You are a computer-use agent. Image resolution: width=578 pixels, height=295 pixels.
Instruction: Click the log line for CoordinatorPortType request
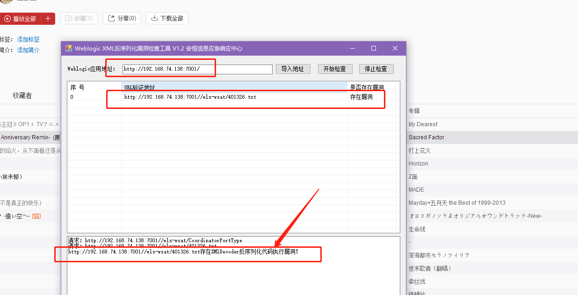click(155, 240)
